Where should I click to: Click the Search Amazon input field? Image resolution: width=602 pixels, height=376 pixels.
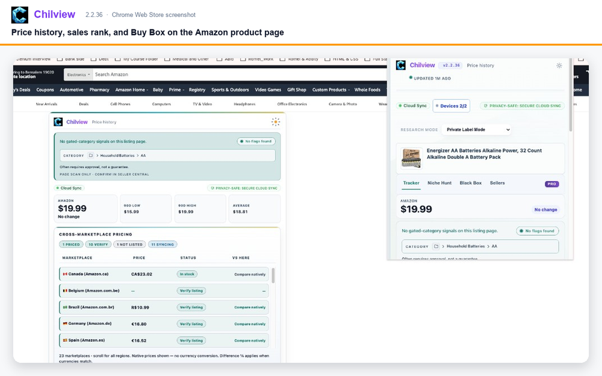pos(239,75)
